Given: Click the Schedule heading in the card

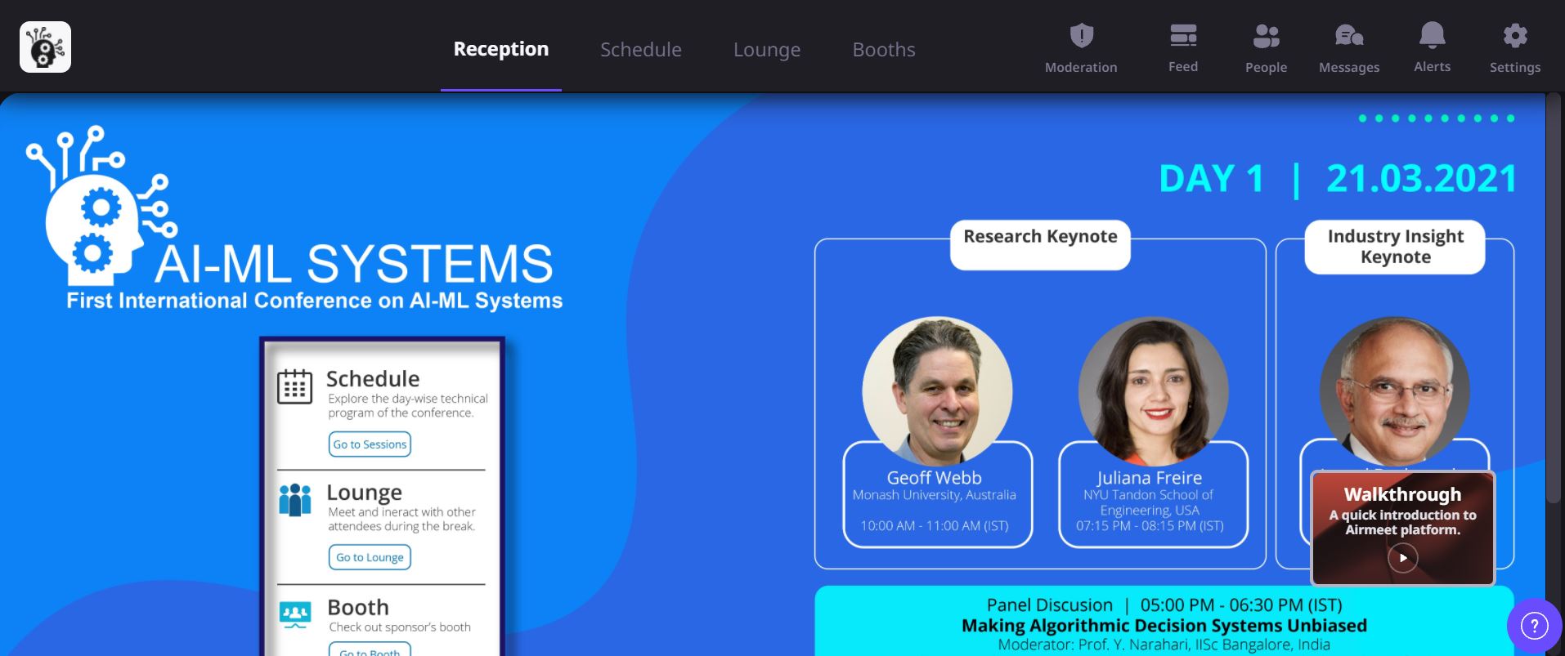Looking at the screenshot, I should (373, 379).
